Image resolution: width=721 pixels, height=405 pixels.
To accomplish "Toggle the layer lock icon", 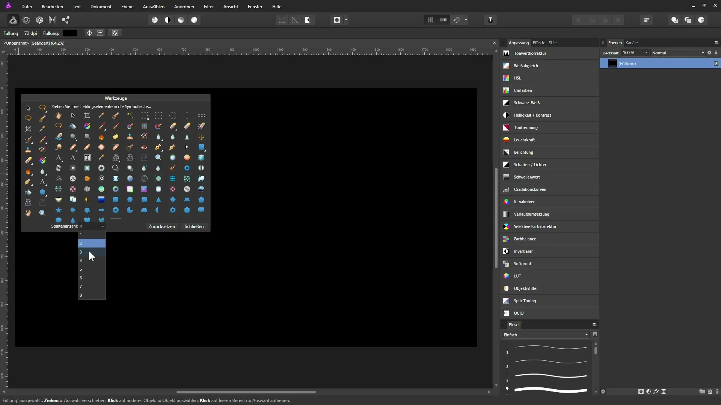I will [716, 53].
